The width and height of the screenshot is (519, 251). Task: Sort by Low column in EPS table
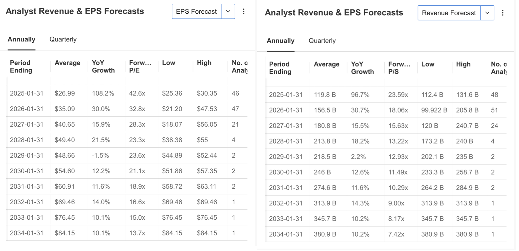[168, 63]
